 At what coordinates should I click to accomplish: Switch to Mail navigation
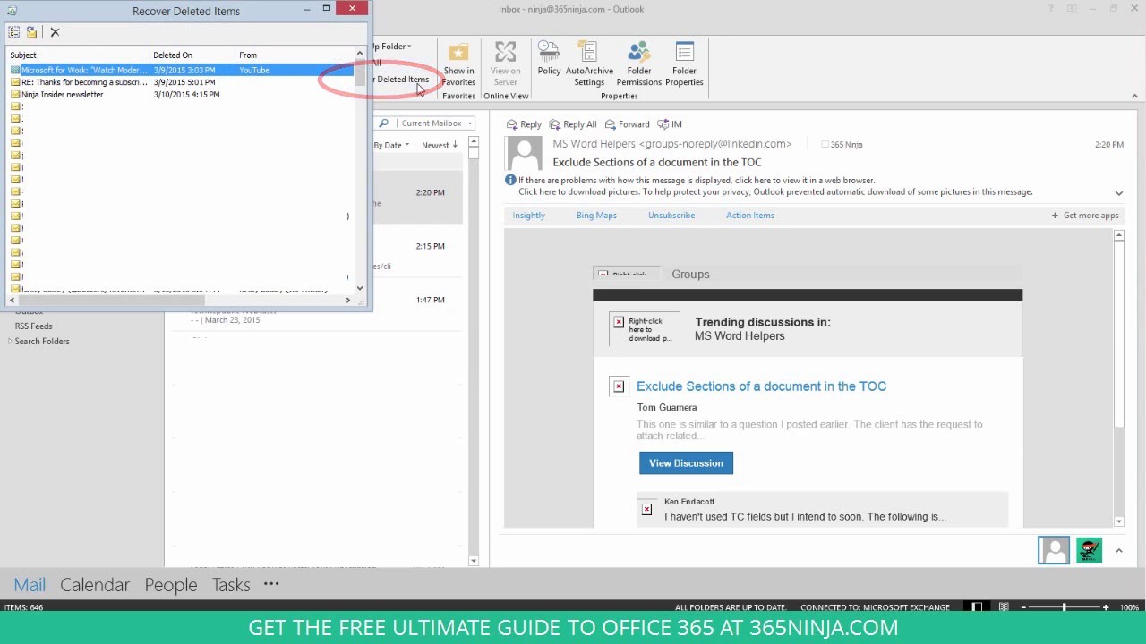coord(30,585)
